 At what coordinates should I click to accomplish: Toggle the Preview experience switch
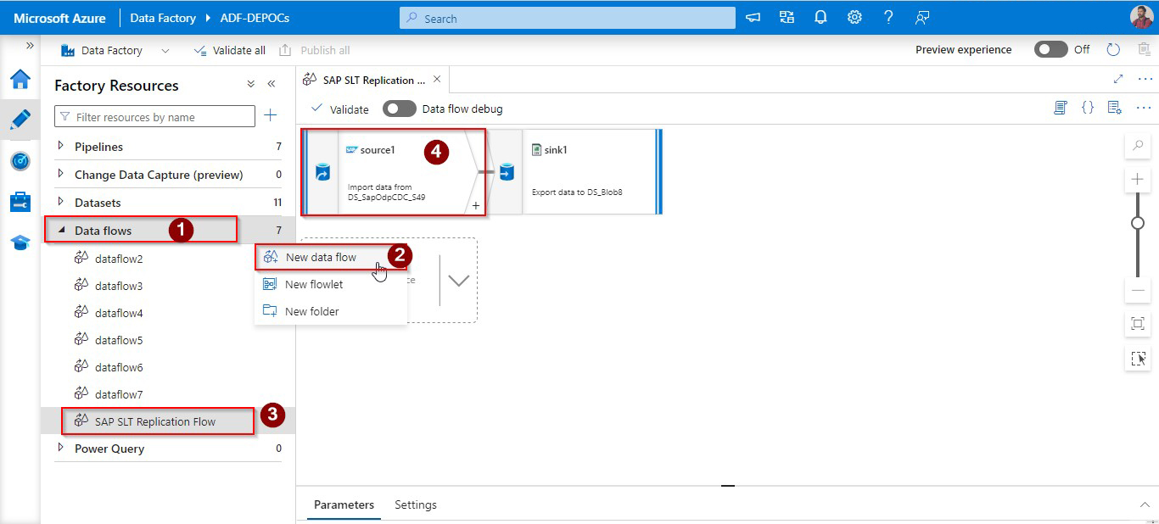coord(1050,50)
